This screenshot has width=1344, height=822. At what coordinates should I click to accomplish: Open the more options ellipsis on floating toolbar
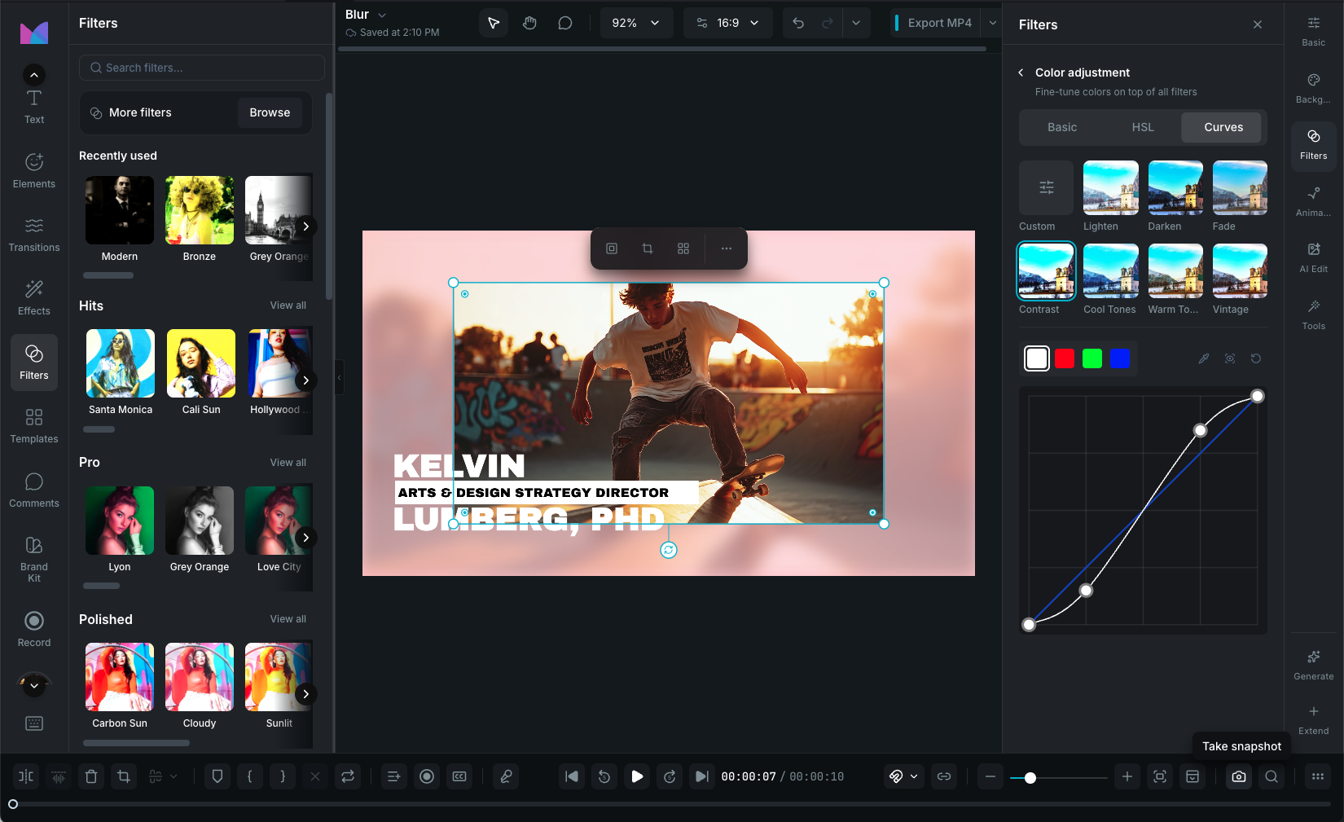coord(727,248)
